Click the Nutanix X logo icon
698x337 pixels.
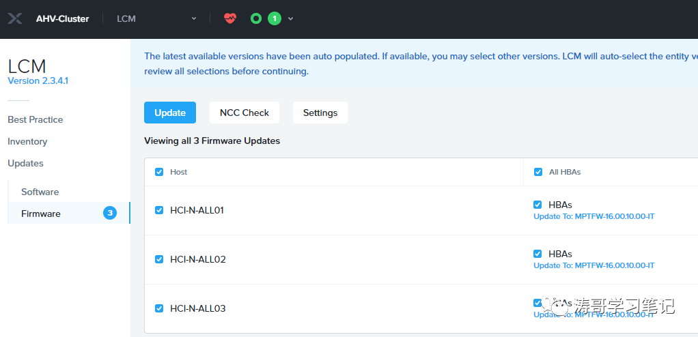[15, 18]
